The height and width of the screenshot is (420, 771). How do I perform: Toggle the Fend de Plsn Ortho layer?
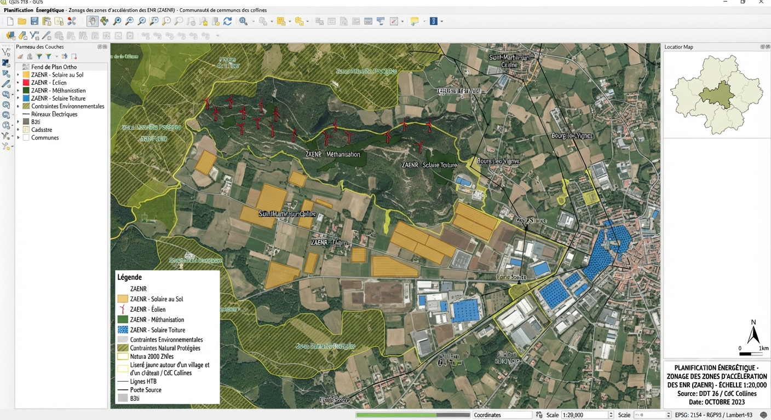click(26, 67)
